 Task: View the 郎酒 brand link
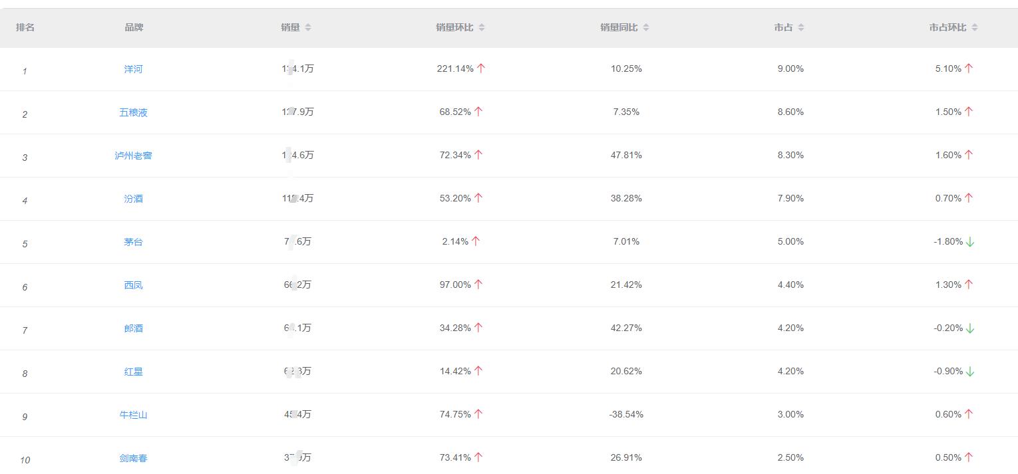tap(133, 328)
